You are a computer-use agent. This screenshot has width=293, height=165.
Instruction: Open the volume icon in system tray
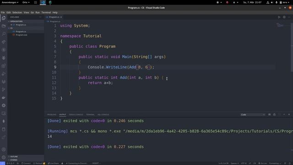272,2
